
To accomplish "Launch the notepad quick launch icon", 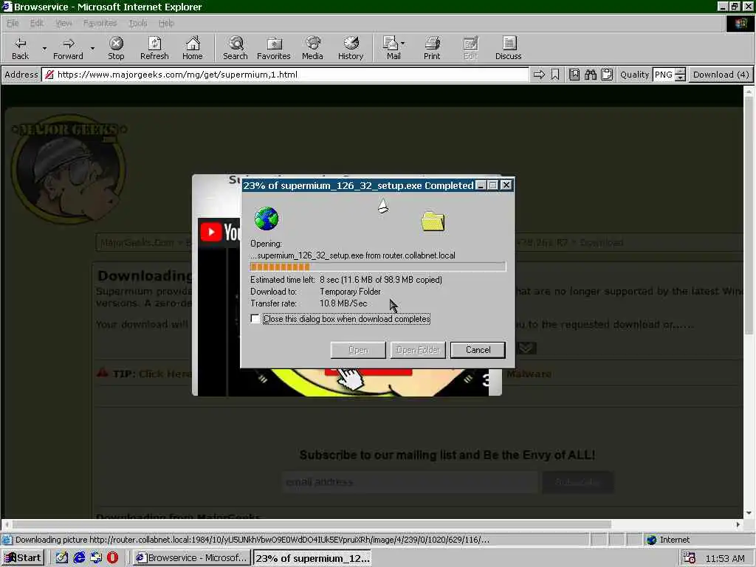I will 62,558.
